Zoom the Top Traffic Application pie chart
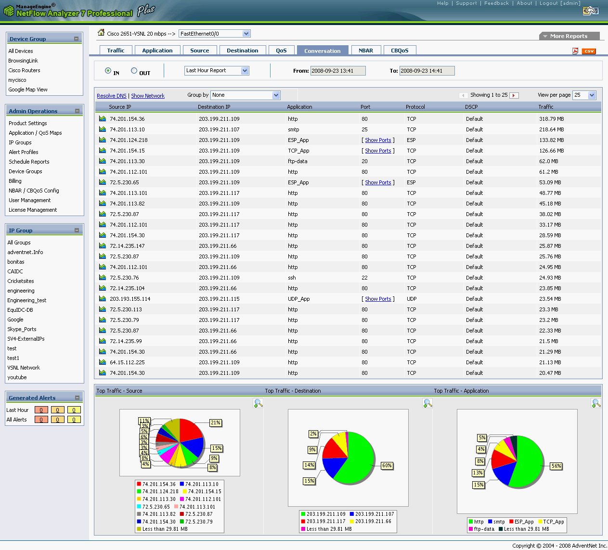Image resolution: width=608 pixels, height=550 pixels. (x=596, y=403)
